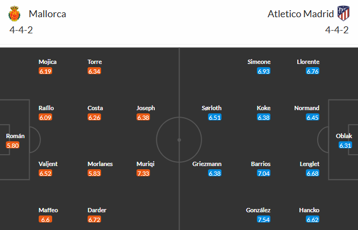Select goalkeeper Román on the pitch
358x230 pixels.
[15, 136]
